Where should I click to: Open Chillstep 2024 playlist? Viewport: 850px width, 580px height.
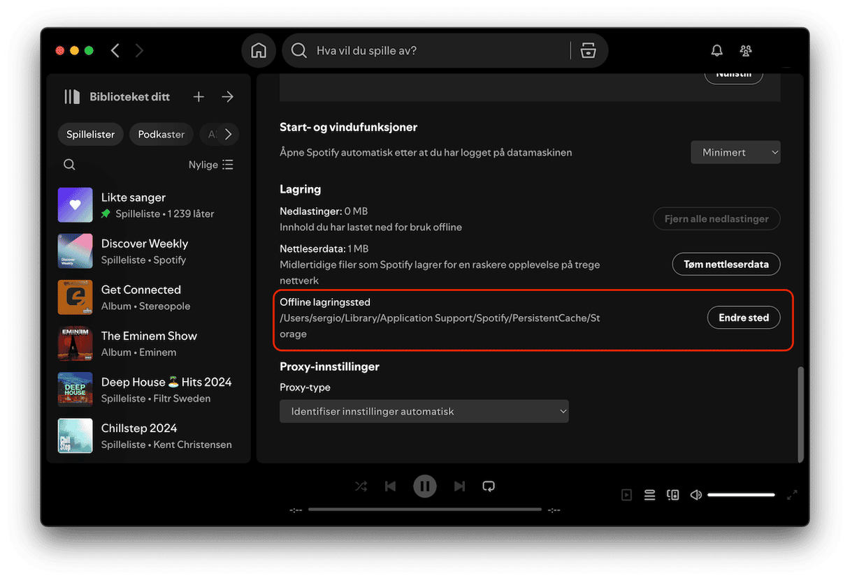pos(148,436)
